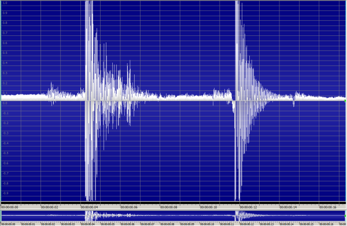
Task: Click the -0.5 amplitude scale label
Action: click(x=6, y=153)
